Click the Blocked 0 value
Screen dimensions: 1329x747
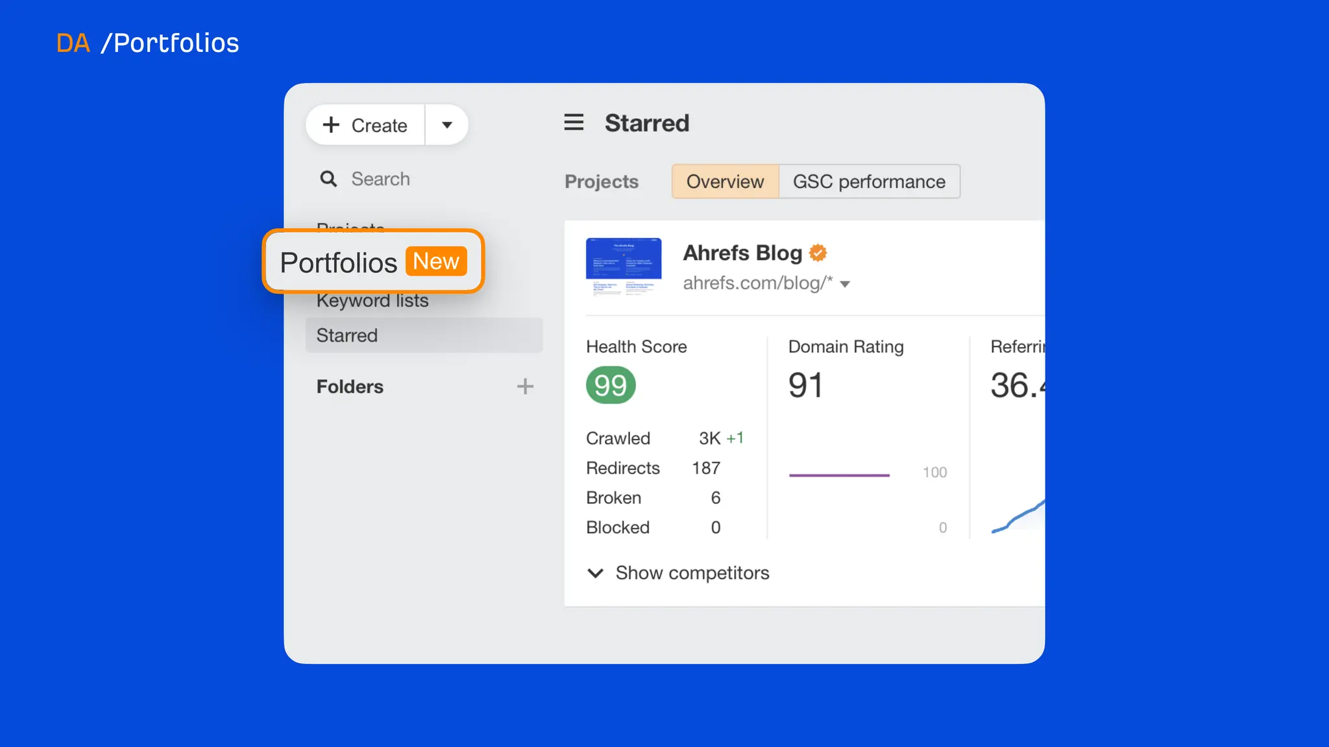coord(716,528)
